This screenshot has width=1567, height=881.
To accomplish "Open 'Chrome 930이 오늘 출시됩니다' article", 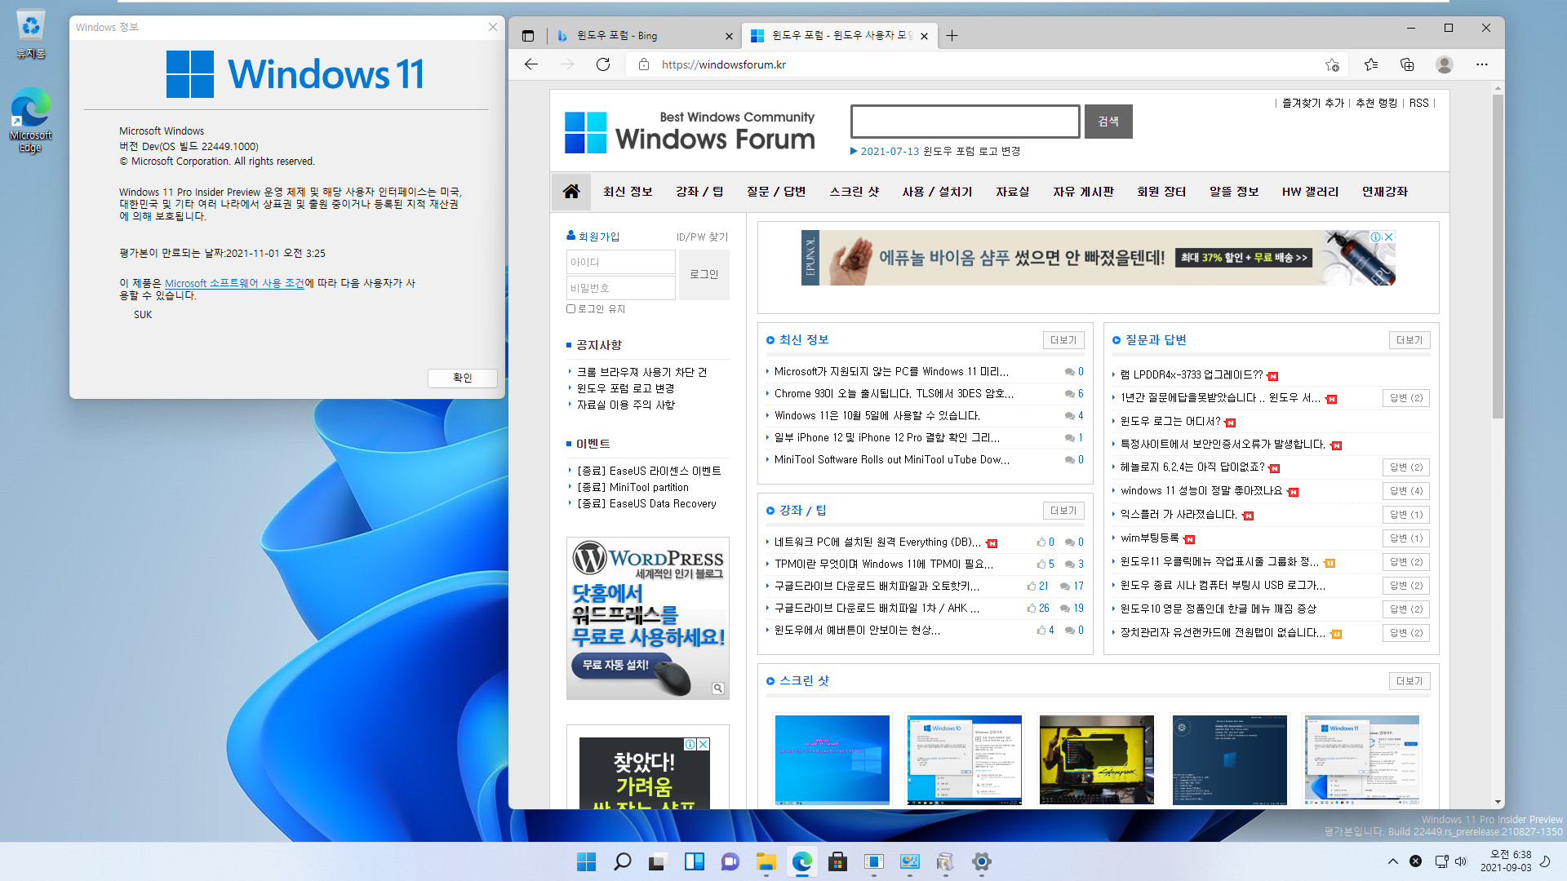I will click(x=894, y=393).
